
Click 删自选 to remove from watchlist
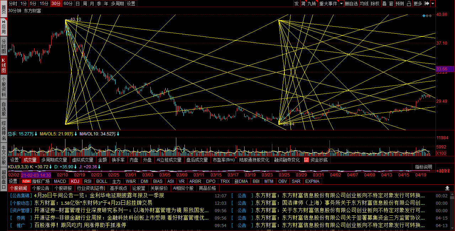click(x=351, y=4)
